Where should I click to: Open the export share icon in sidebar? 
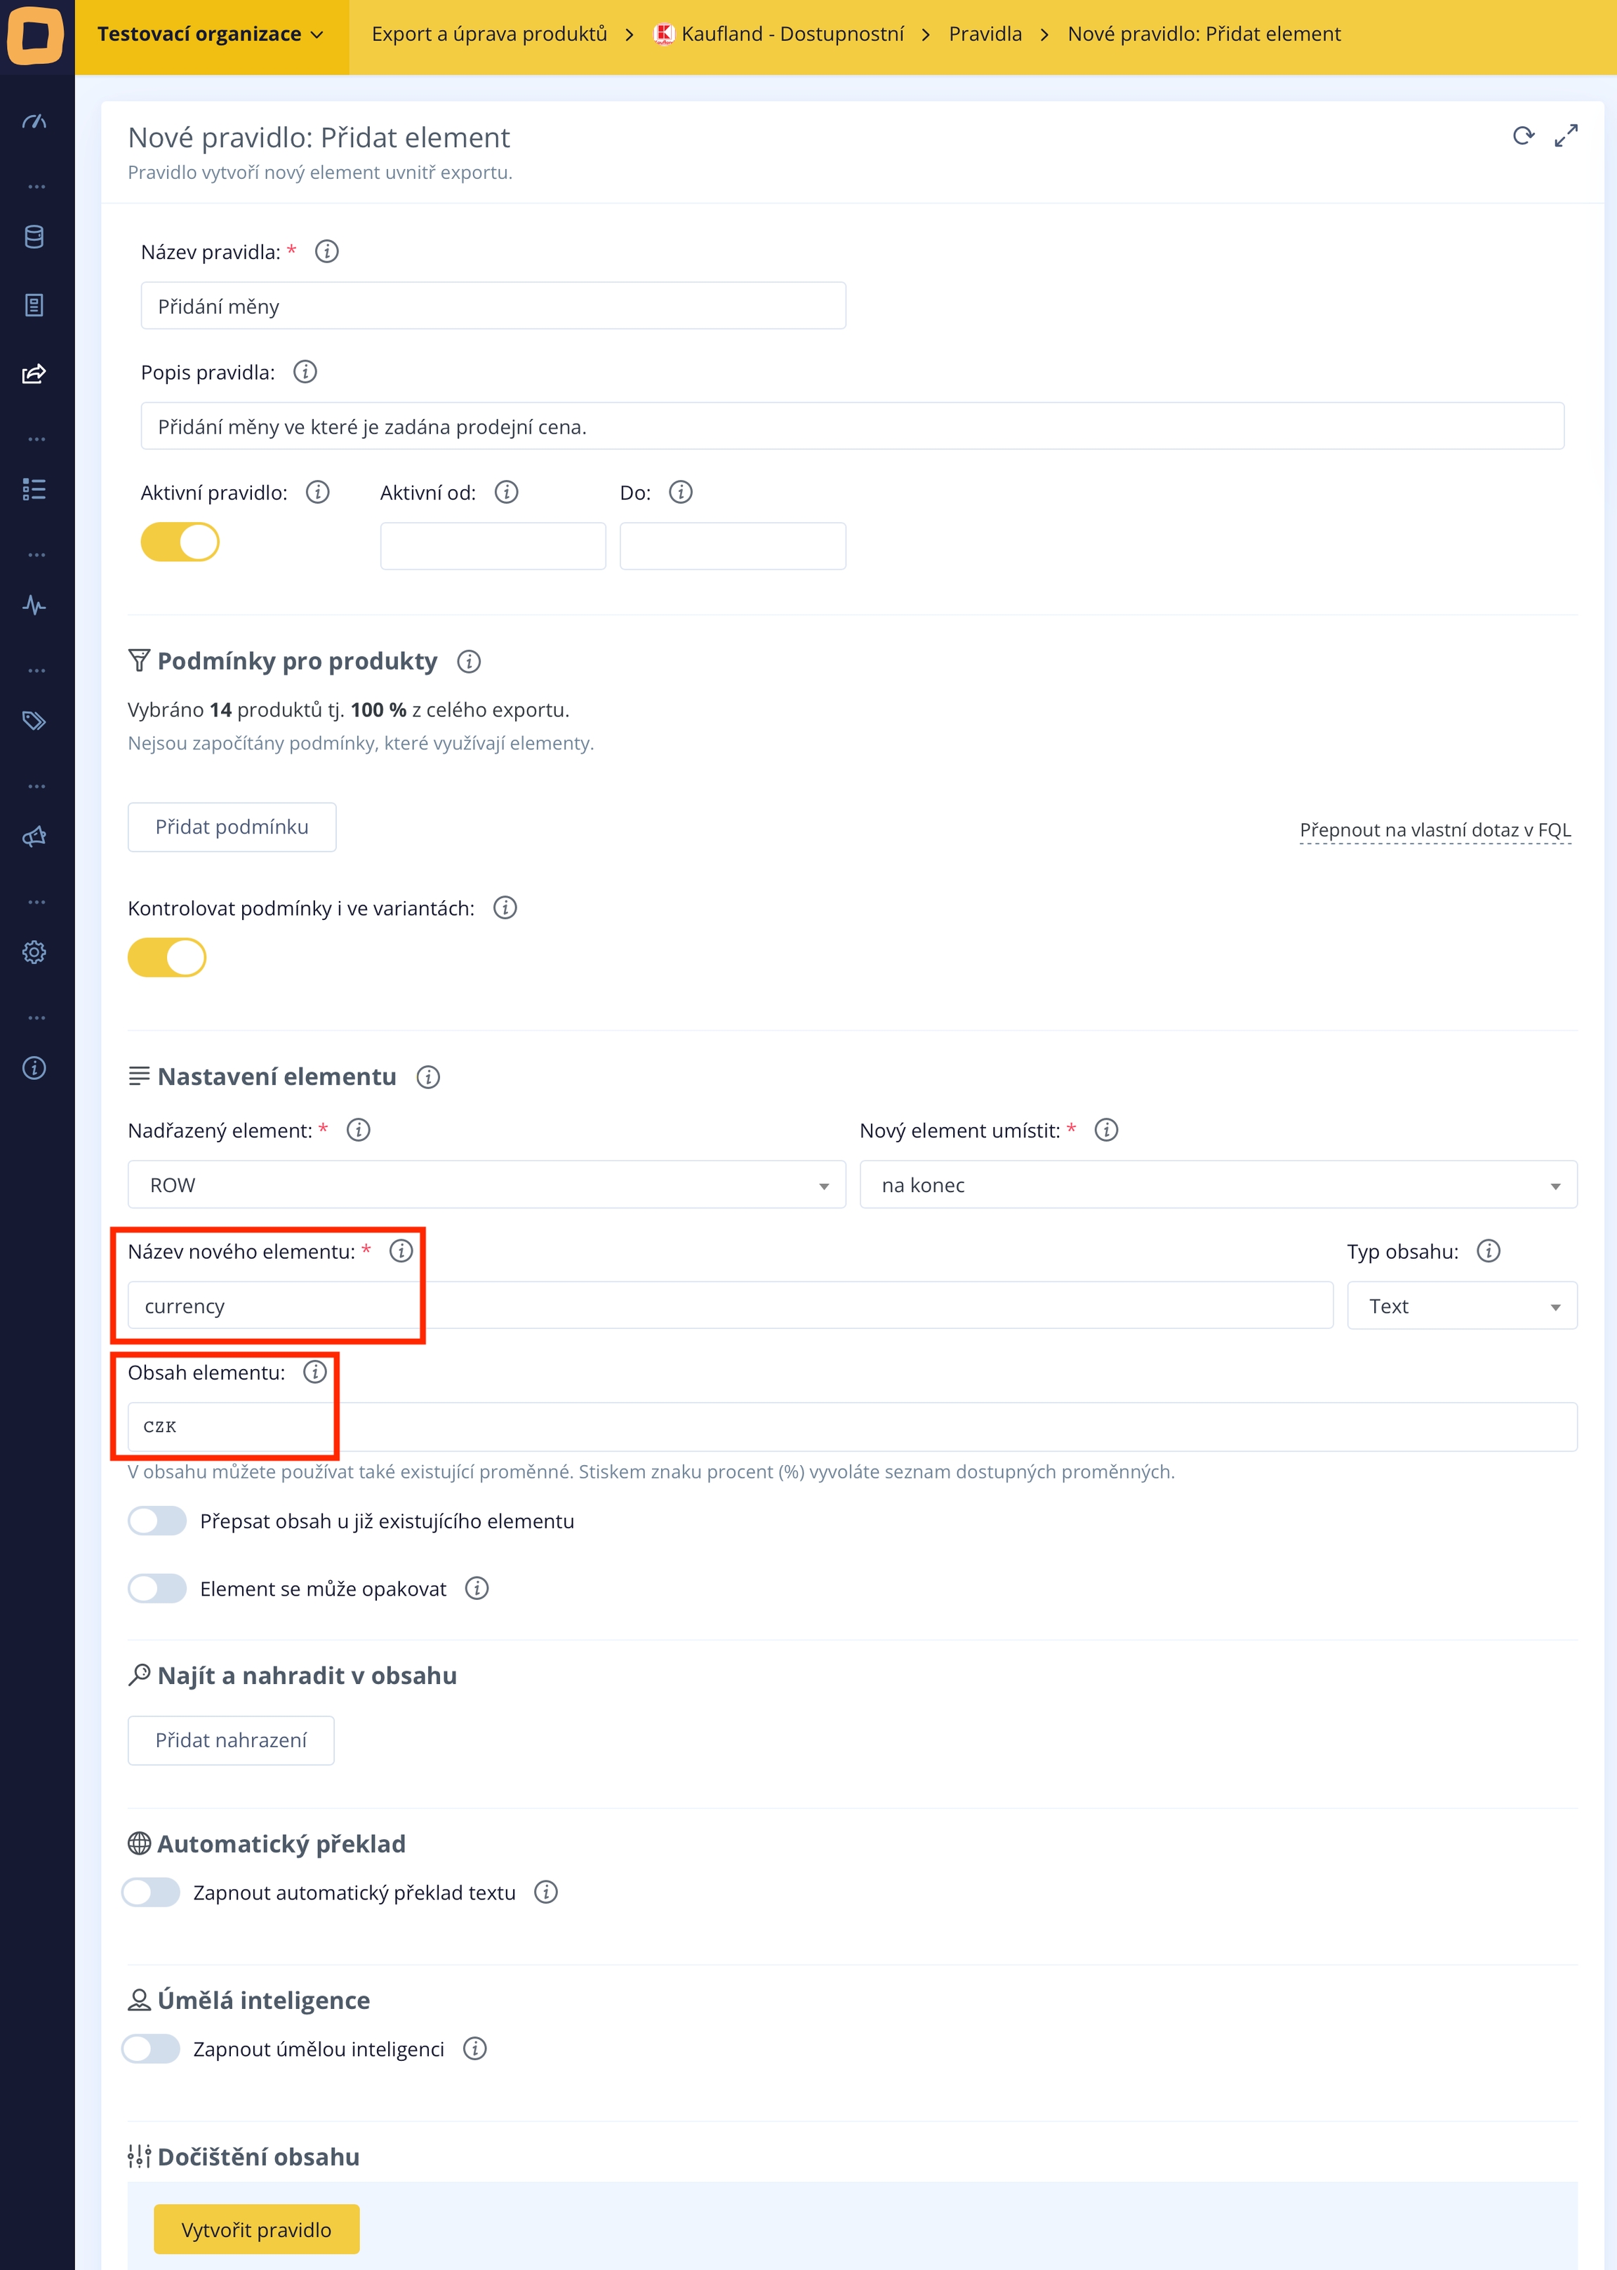pos(35,373)
